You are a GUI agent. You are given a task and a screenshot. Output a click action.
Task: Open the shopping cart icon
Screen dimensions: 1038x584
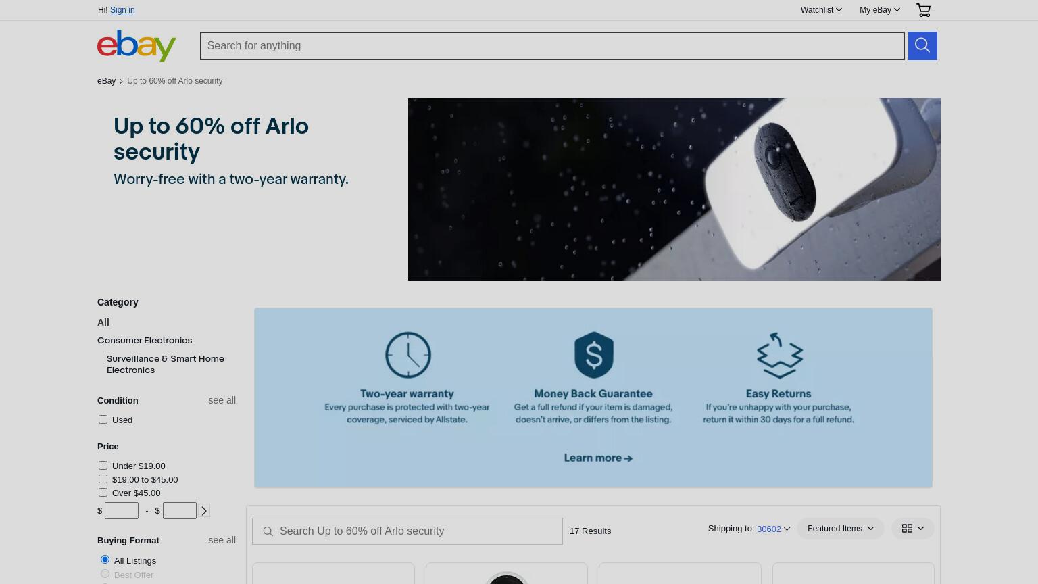(x=923, y=10)
